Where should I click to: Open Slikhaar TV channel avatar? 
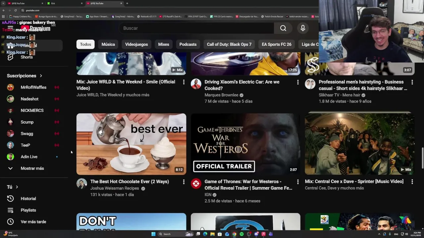310,84
